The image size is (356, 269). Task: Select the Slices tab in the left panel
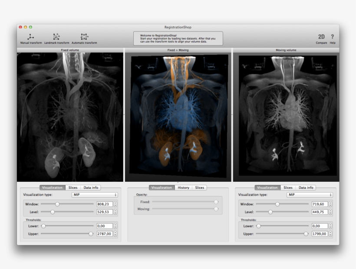click(x=73, y=187)
